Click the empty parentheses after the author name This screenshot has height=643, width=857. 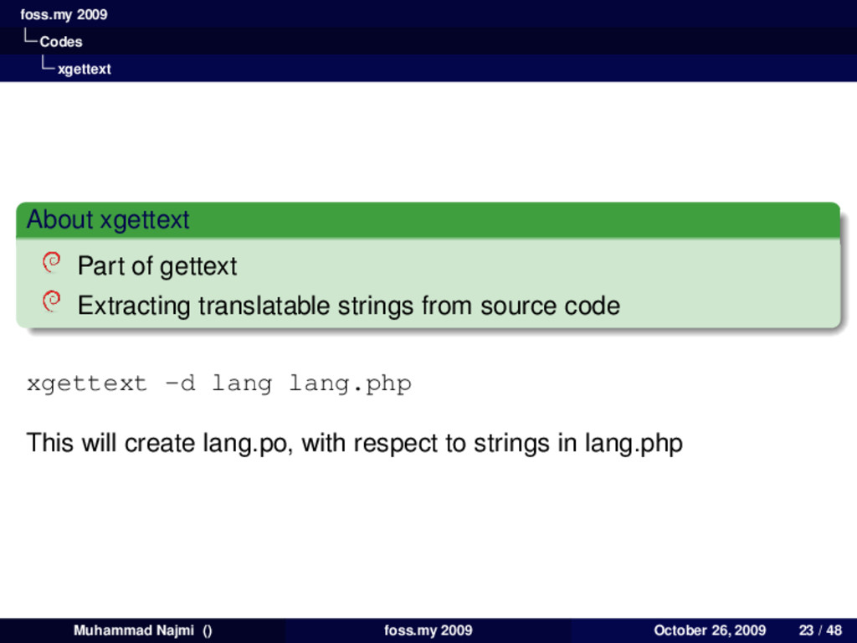point(207,630)
